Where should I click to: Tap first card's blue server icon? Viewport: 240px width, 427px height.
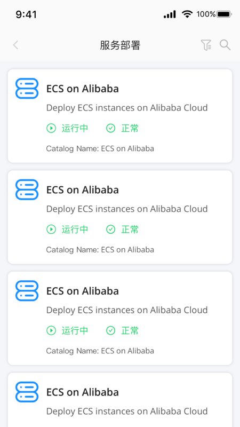point(27,88)
